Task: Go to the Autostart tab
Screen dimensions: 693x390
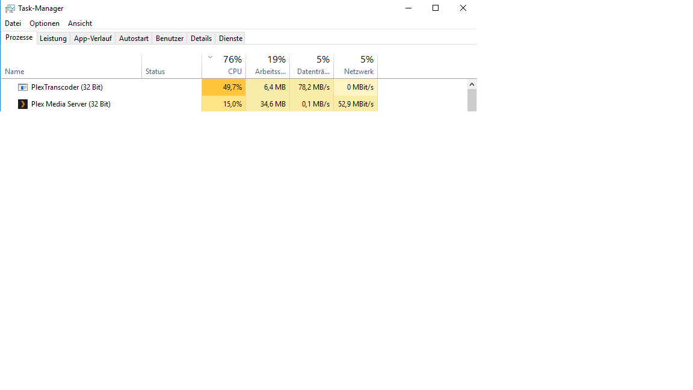Action: [x=134, y=39]
